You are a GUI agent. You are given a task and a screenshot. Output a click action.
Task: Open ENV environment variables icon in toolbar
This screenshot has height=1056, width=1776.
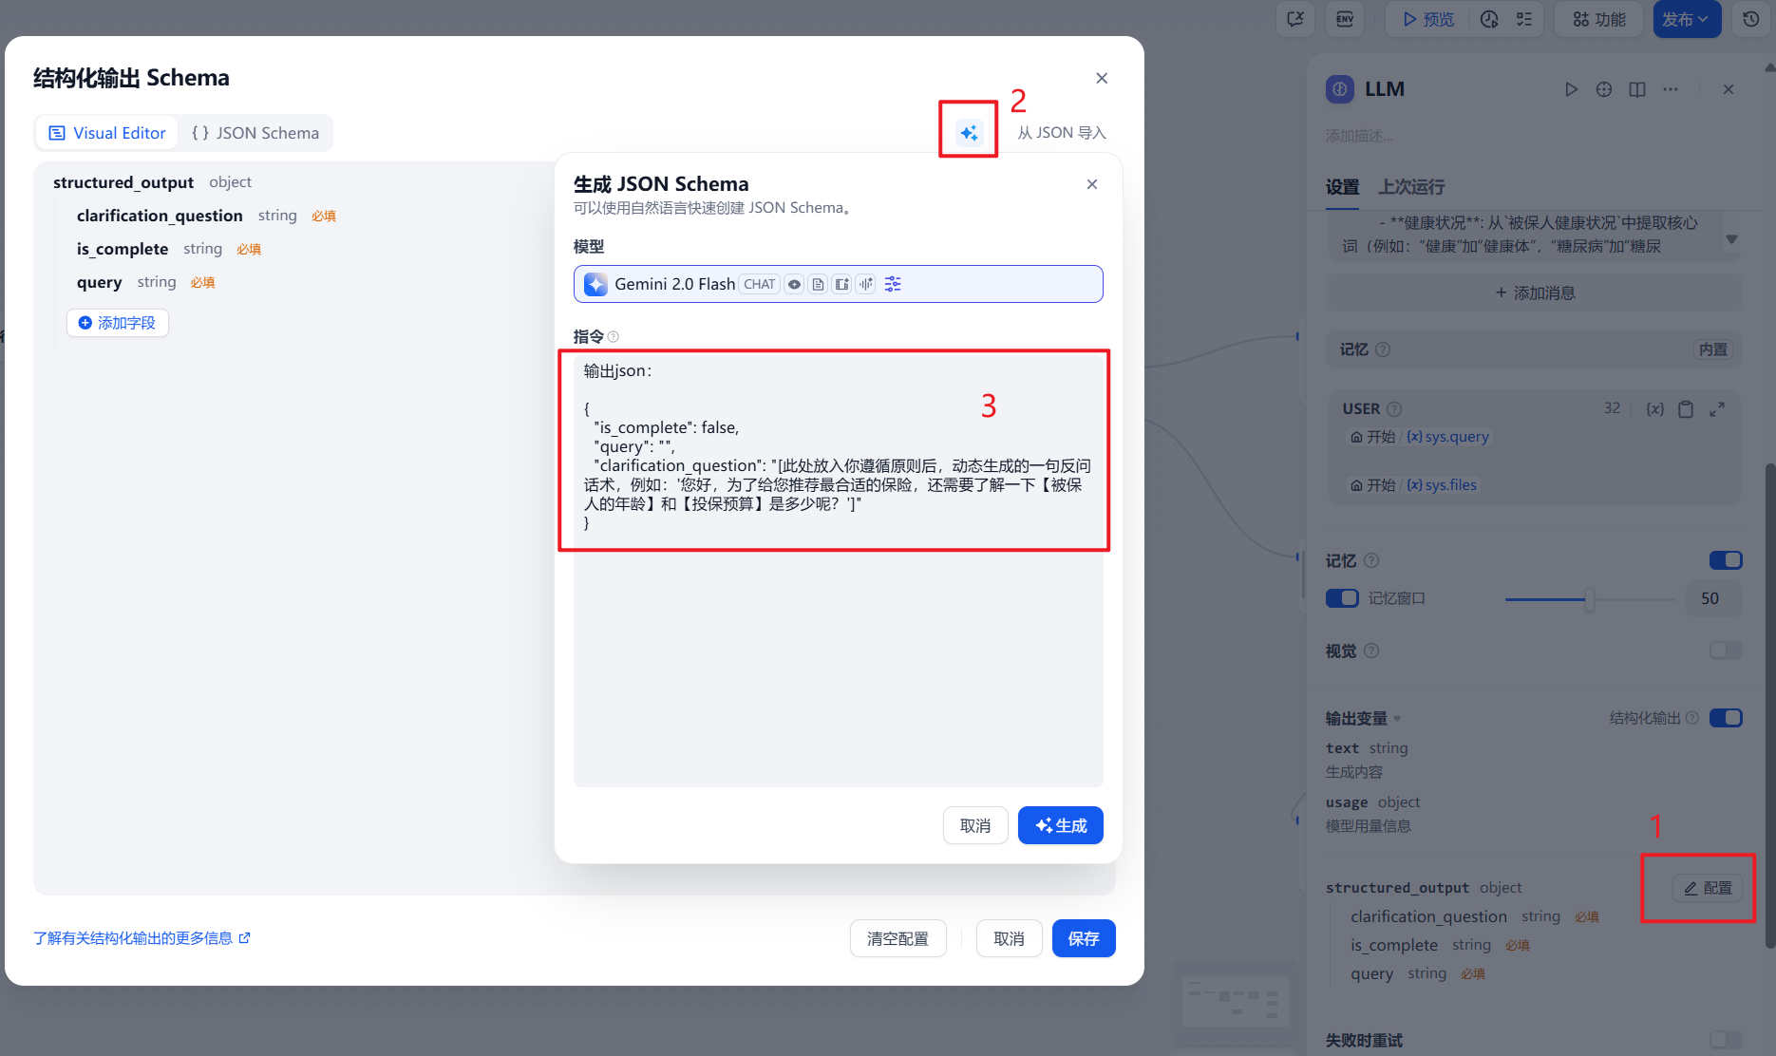coord(1345,19)
